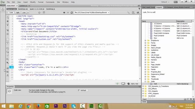Go back using the left arrow icon
The image size is (195, 109).
(64, 13)
